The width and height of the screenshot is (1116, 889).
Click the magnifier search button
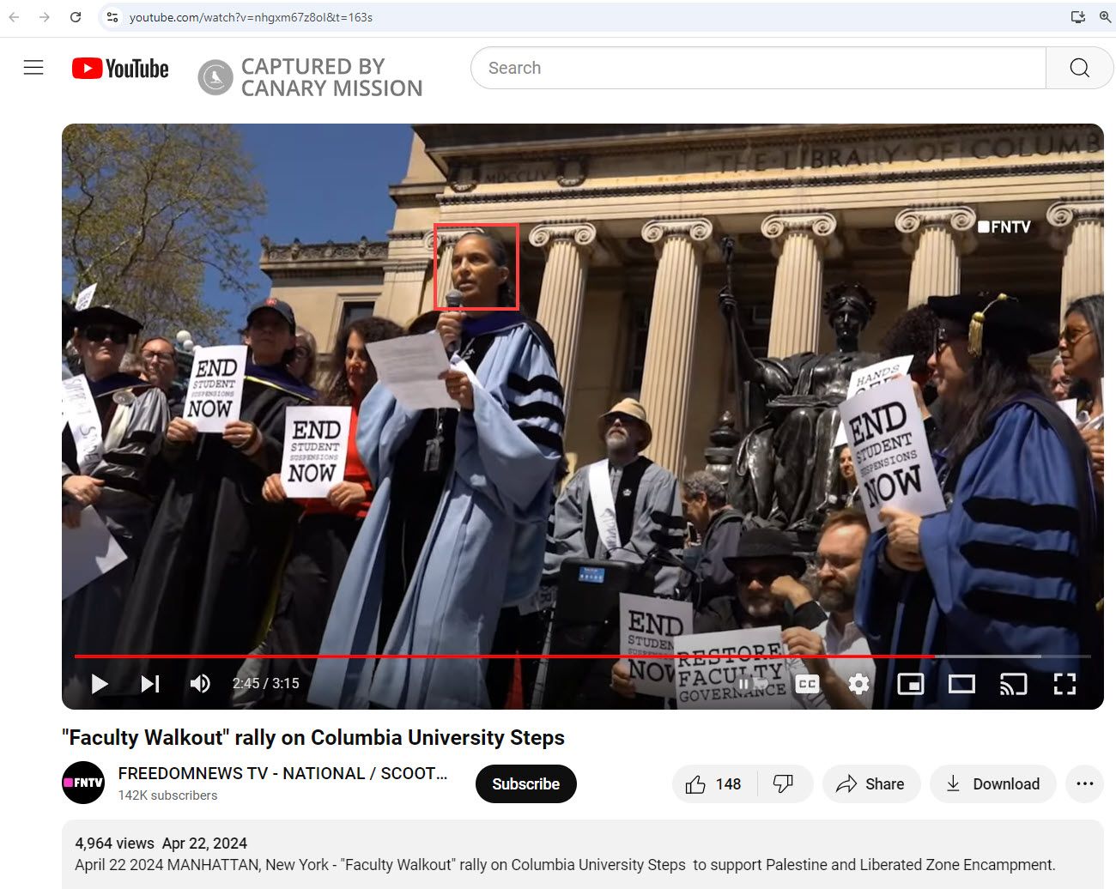1079,68
